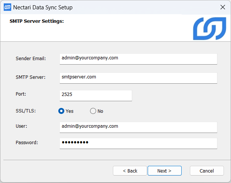Click the 'User:' label

[21, 126]
